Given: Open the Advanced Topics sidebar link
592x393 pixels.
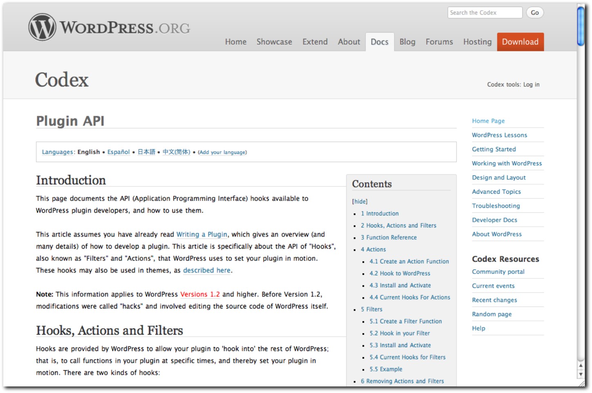Looking at the screenshot, I should coord(496,192).
